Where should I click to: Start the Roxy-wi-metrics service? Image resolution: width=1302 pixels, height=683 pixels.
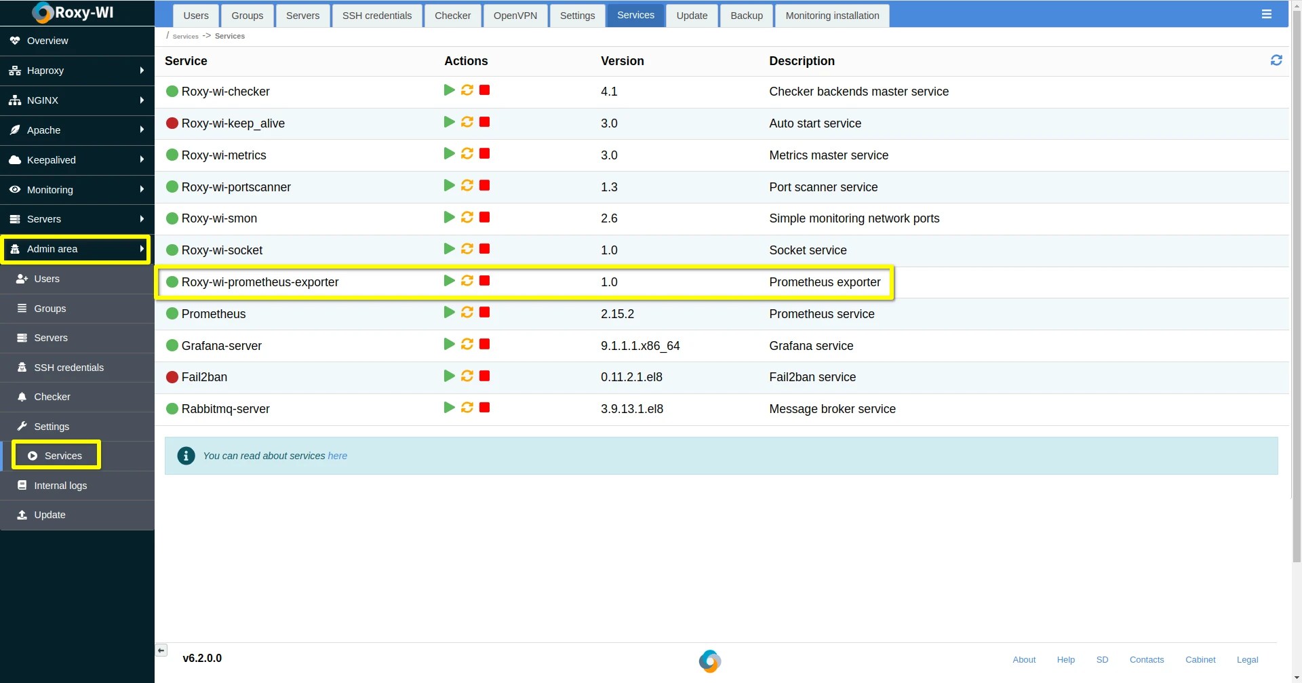click(x=449, y=154)
